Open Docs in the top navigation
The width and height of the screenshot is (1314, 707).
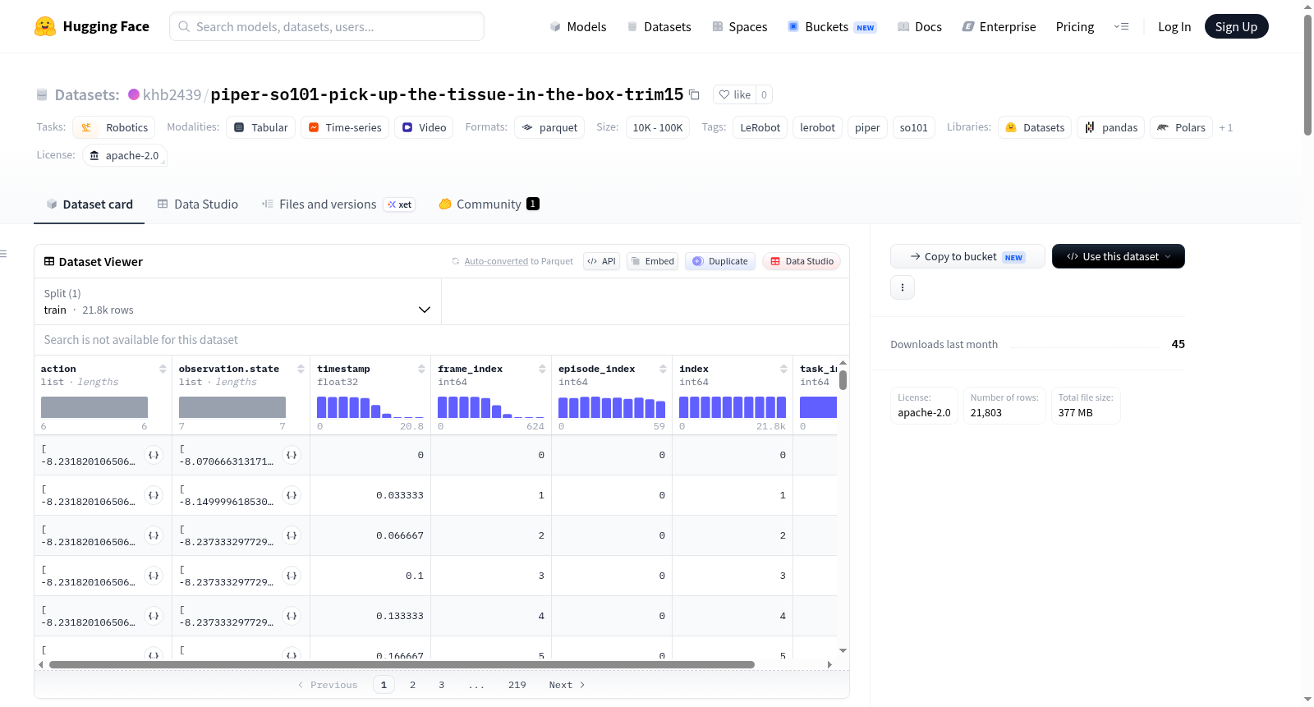tap(920, 26)
